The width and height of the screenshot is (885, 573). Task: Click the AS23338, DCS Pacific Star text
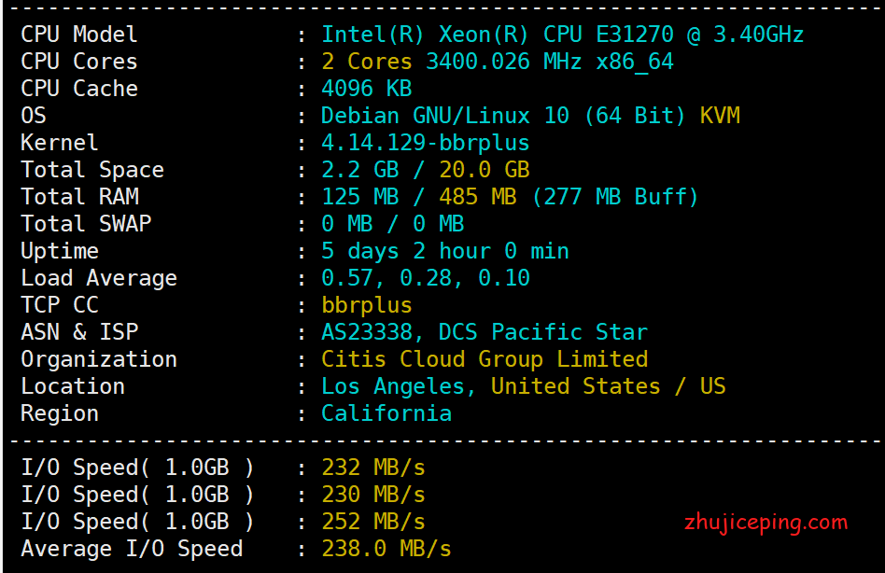coord(484,332)
